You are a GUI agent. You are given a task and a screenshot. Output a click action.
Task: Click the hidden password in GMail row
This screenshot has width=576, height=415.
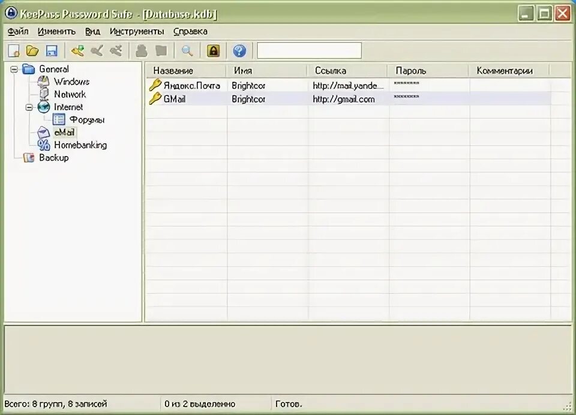coord(406,97)
